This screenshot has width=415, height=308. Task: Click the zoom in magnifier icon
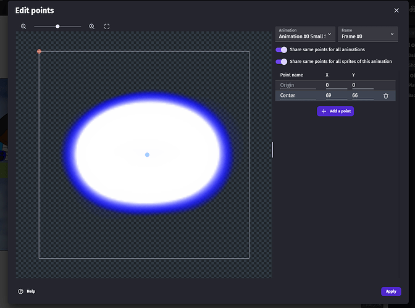point(92,27)
